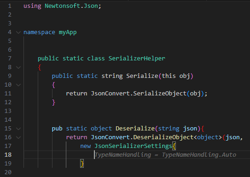Viewport: 250px width, 177px height.
Task: Click 'JsonSerializerSettings' on line 17
Action: tap(134, 146)
